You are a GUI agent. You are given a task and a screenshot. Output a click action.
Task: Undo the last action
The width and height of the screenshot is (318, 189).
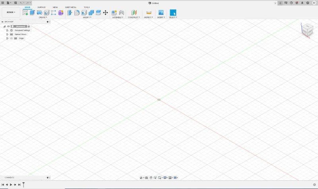coord(21,3)
